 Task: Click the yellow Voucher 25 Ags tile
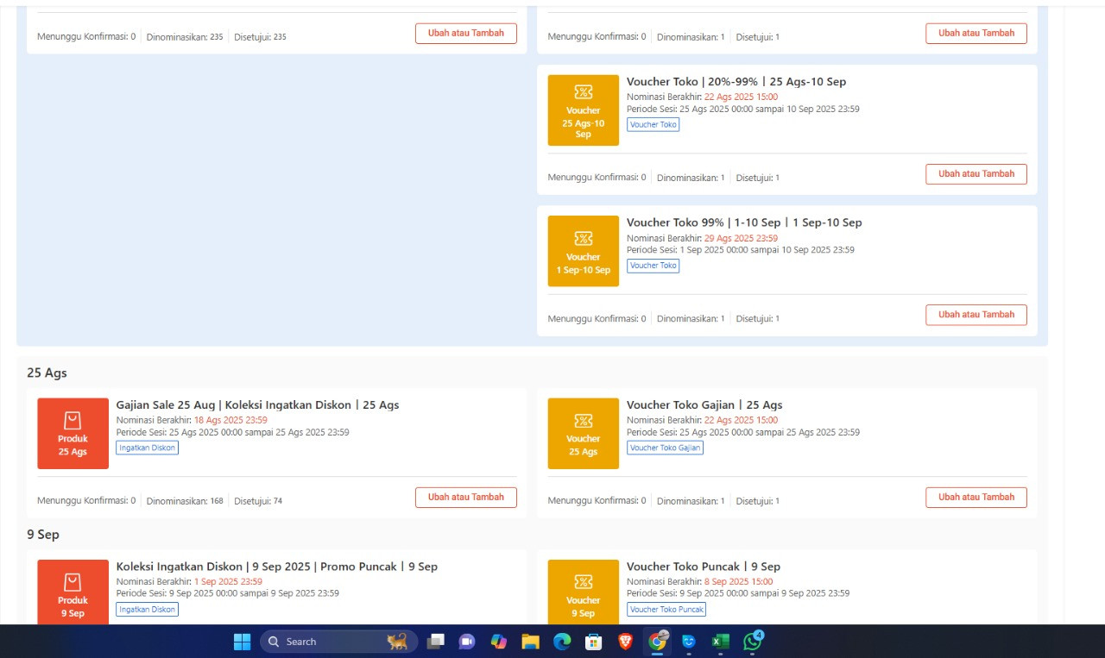click(x=584, y=434)
